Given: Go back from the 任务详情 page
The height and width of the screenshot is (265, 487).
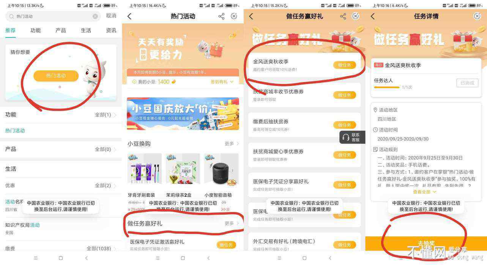Looking at the screenshot, I should point(372,16).
